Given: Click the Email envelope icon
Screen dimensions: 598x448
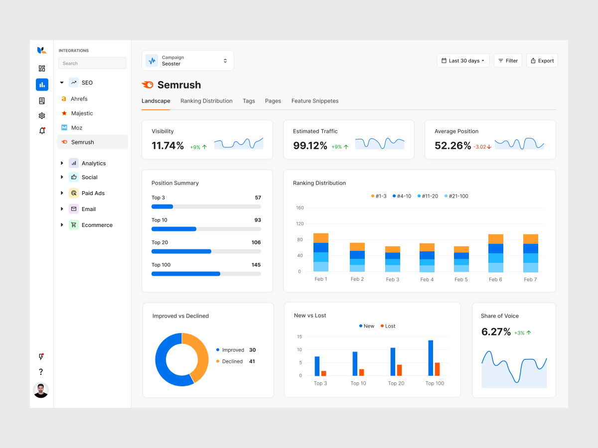Looking at the screenshot, I should pyautogui.click(x=74, y=209).
